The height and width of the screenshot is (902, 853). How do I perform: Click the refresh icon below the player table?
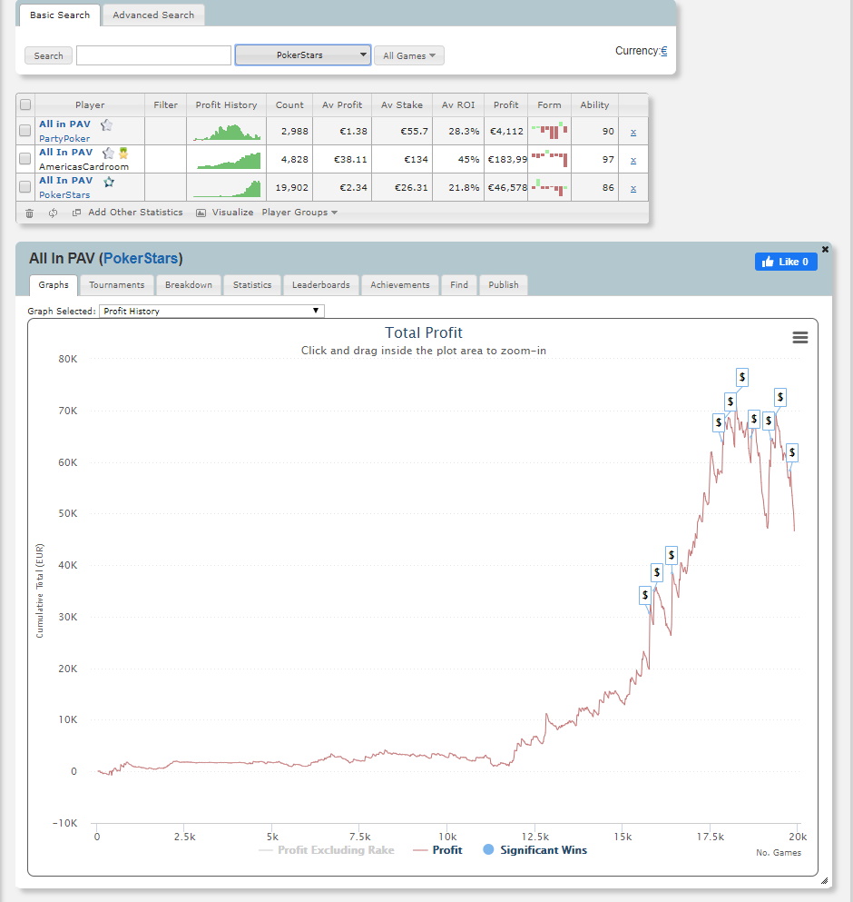53,213
